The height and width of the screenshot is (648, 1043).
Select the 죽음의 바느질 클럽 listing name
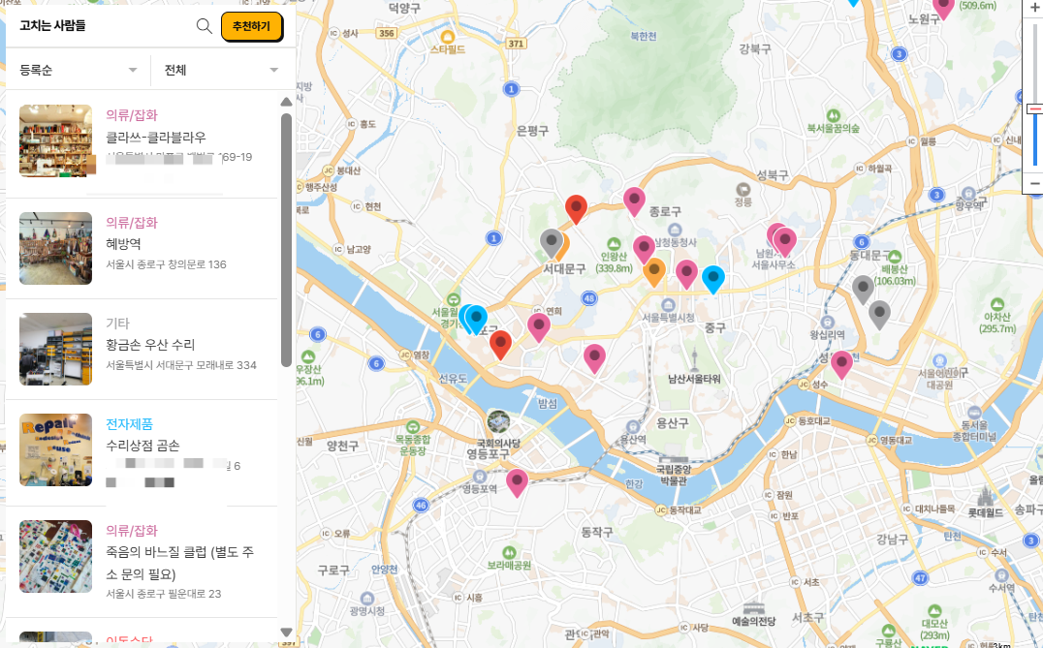(x=179, y=563)
